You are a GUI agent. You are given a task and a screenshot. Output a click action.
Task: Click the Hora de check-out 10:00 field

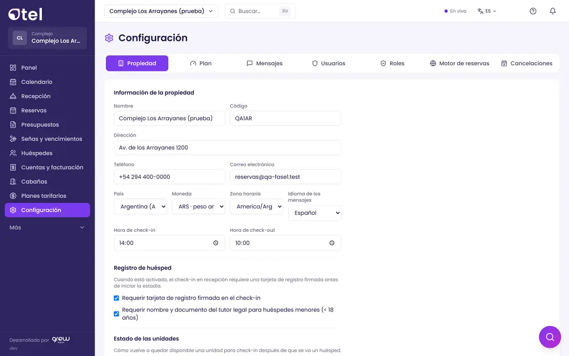(286, 243)
